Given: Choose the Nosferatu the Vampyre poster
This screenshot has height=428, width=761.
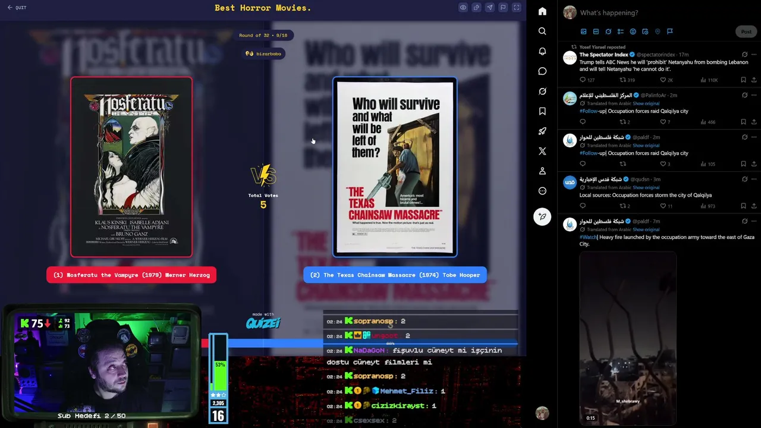Looking at the screenshot, I should click(131, 167).
